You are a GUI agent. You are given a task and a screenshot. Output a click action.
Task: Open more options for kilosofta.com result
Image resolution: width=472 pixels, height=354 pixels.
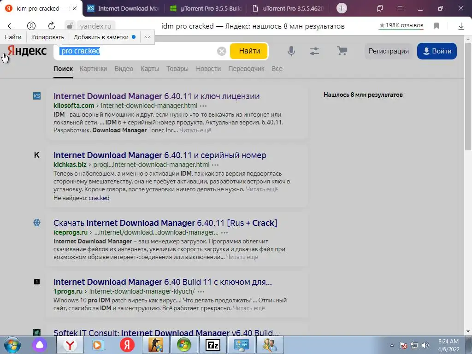click(203, 106)
